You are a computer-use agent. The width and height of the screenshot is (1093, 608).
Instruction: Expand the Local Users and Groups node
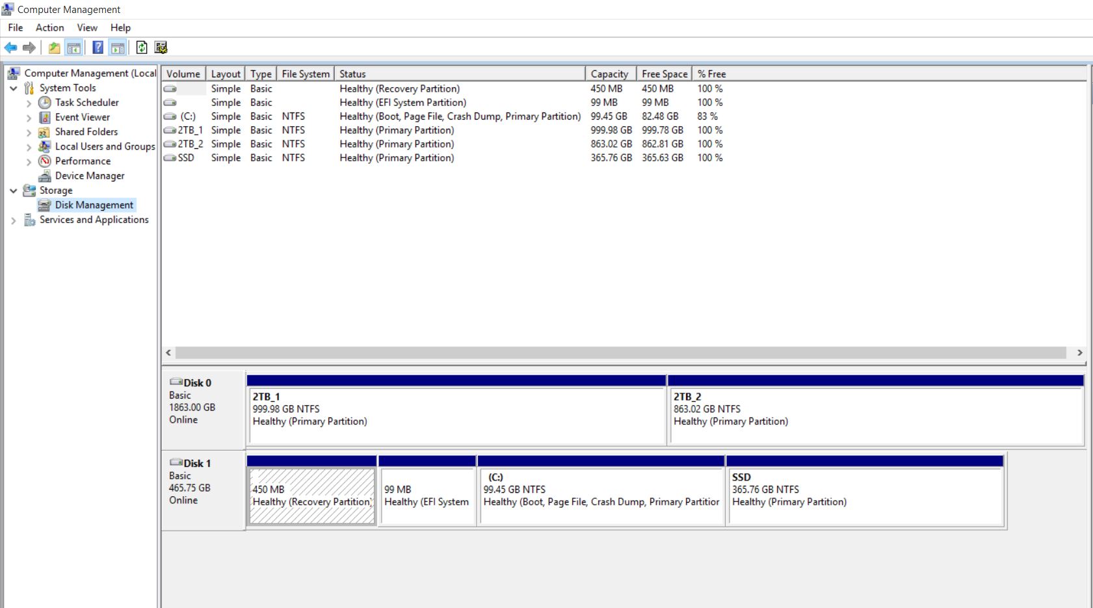[x=29, y=147]
